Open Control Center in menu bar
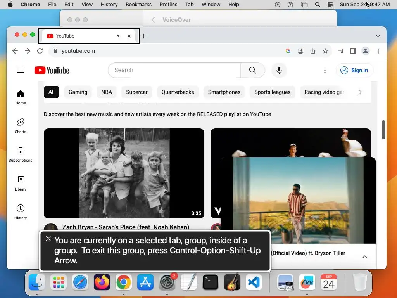This screenshot has width=397, height=298. click(330, 5)
